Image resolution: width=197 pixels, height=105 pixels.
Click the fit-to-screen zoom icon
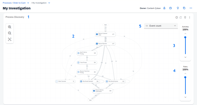[x=10, y=39]
